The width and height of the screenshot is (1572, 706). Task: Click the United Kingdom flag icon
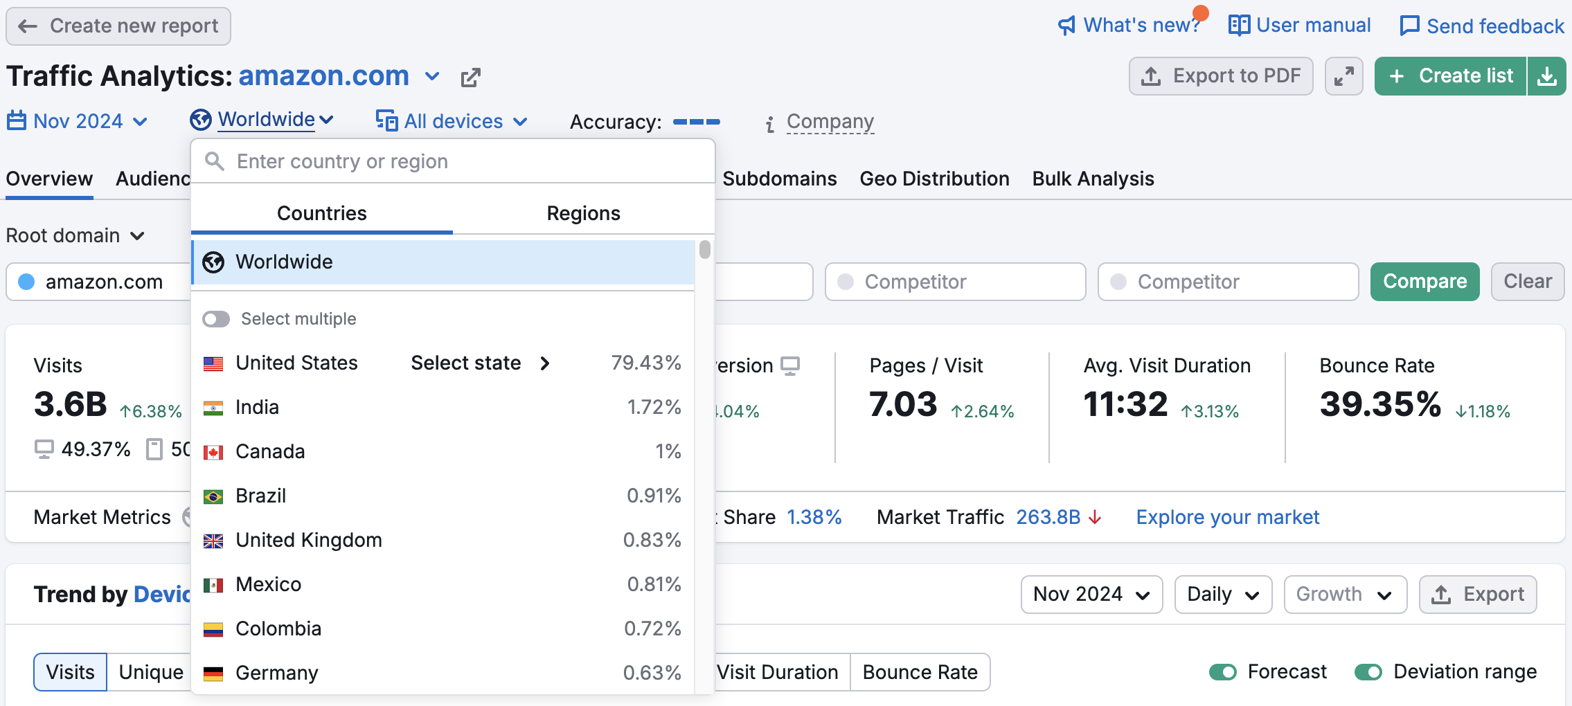pos(213,541)
